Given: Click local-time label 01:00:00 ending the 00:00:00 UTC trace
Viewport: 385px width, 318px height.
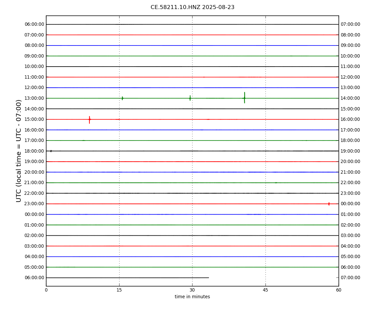Looking at the screenshot, I should tap(351, 214).
